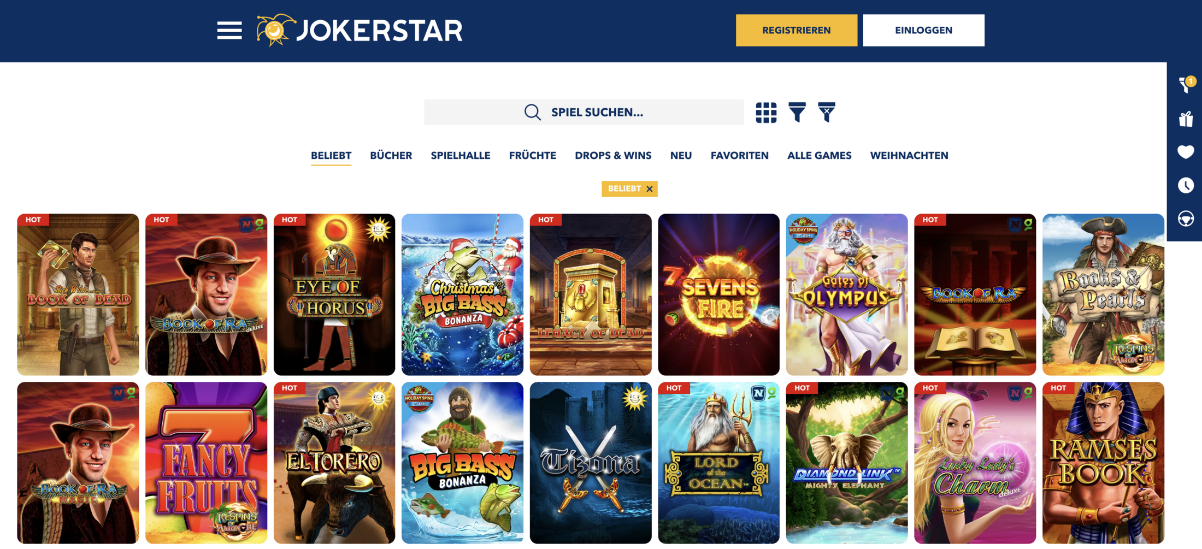Select the WEIHNACHTEN category tab
Viewport: 1202px width, 549px height.
(x=909, y=156)
